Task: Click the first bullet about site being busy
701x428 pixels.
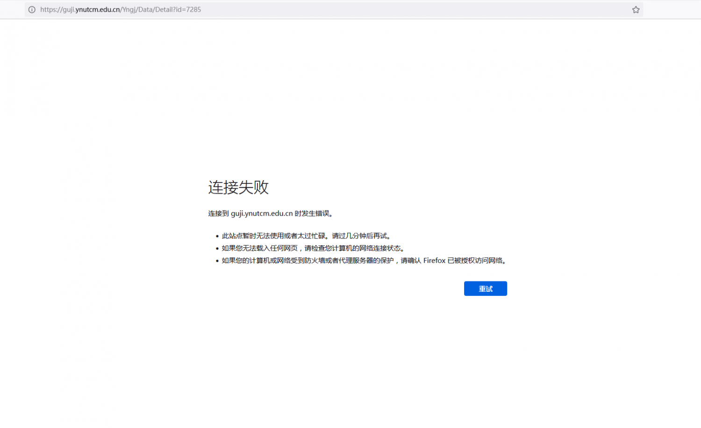Action: pos(306,236)
